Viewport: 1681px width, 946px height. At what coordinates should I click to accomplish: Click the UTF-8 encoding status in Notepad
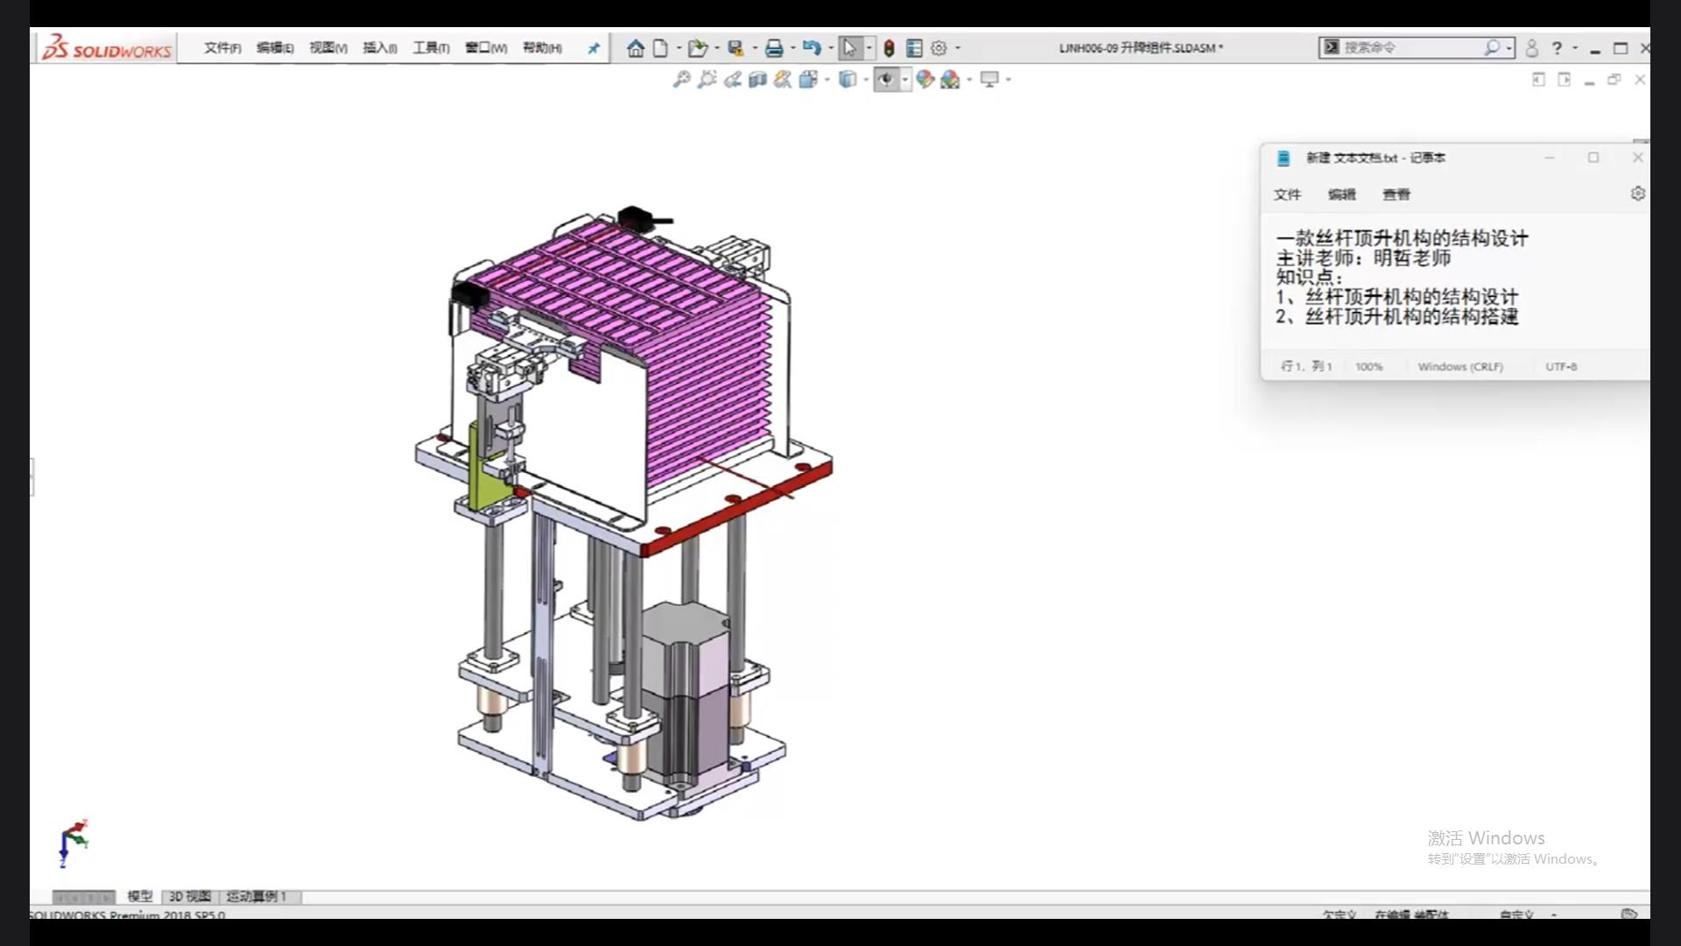(1561, 367)
